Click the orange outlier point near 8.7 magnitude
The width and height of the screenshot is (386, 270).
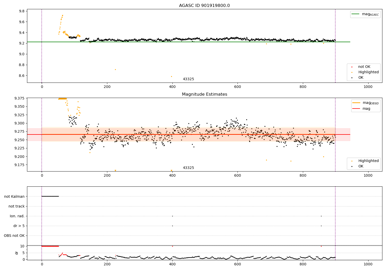115,69
